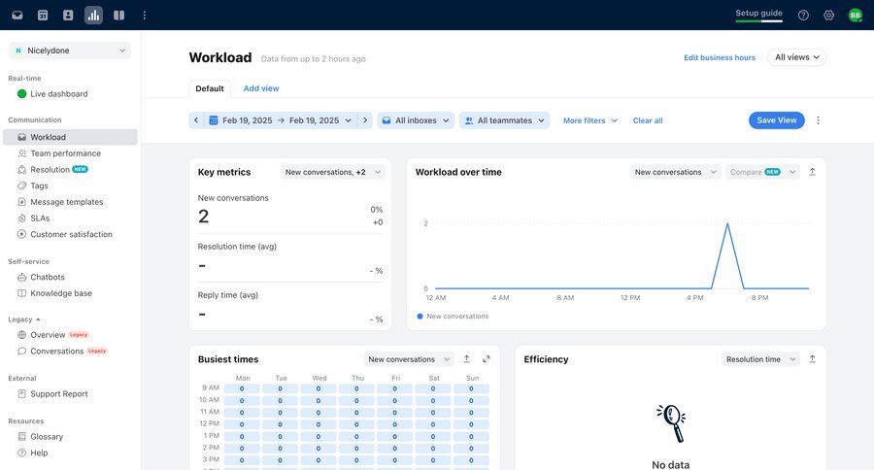The height and width of the screenshot is (470, 874).
Task: Open the contacts icon in top bar
Action: click(68, 16)
